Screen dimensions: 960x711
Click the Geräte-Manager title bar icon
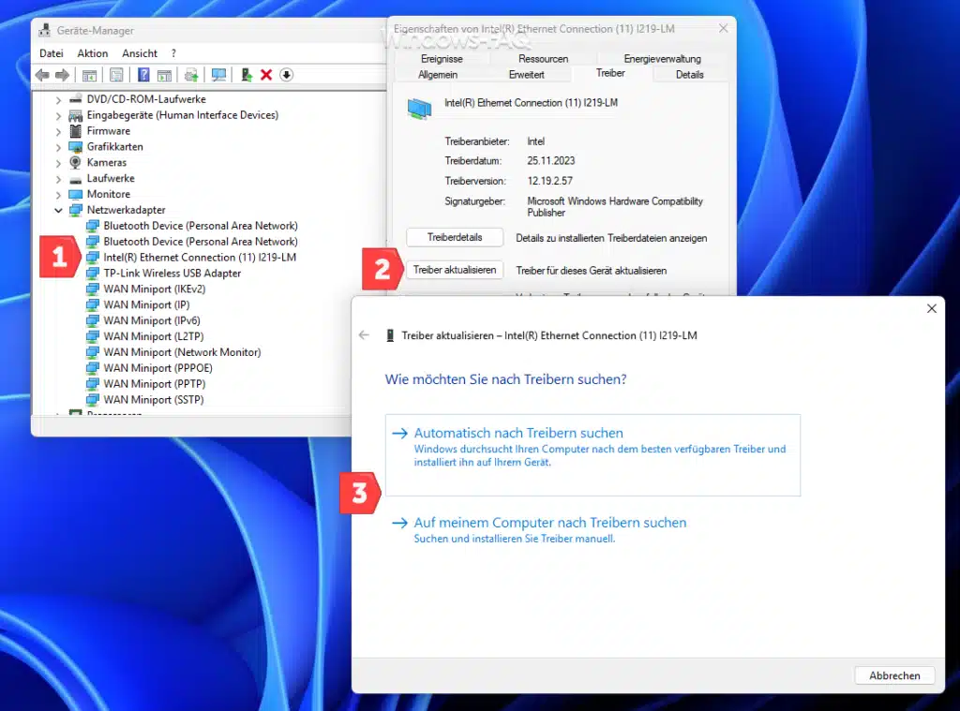click(45, 30)
